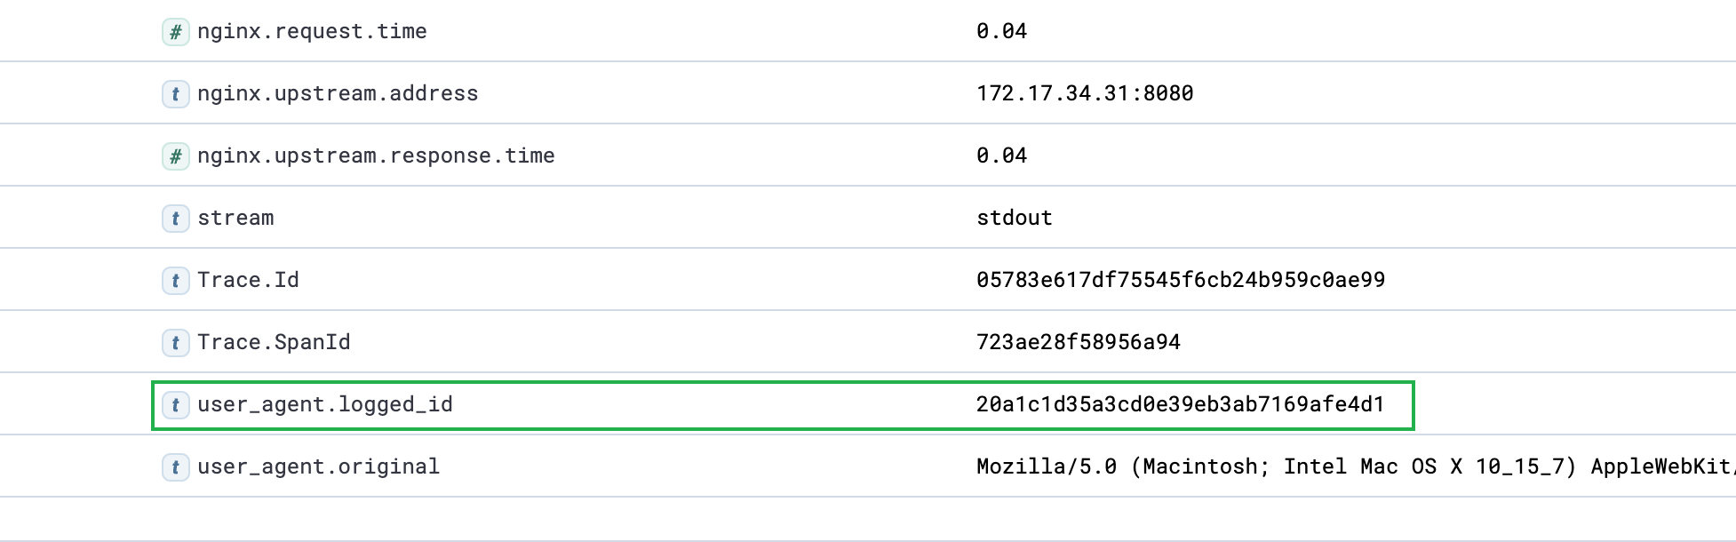
Task: Click the Trace.SpanId field name
Action: 274,343
